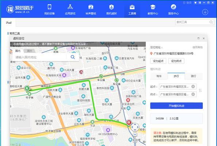Open 铃声壁纸 section
This screenshot has height=146, width=217.
91,9
